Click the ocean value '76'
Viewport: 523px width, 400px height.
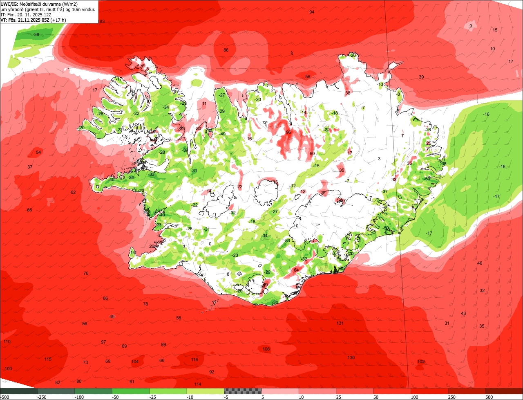[x=86, y=273]
